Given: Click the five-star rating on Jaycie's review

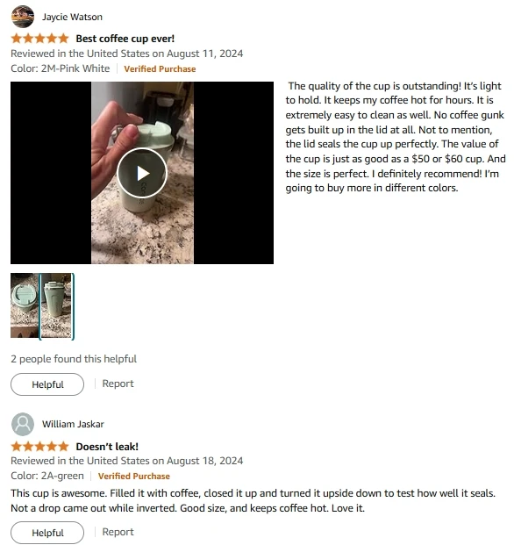Looking at the screenshot, I should [40, 39].
